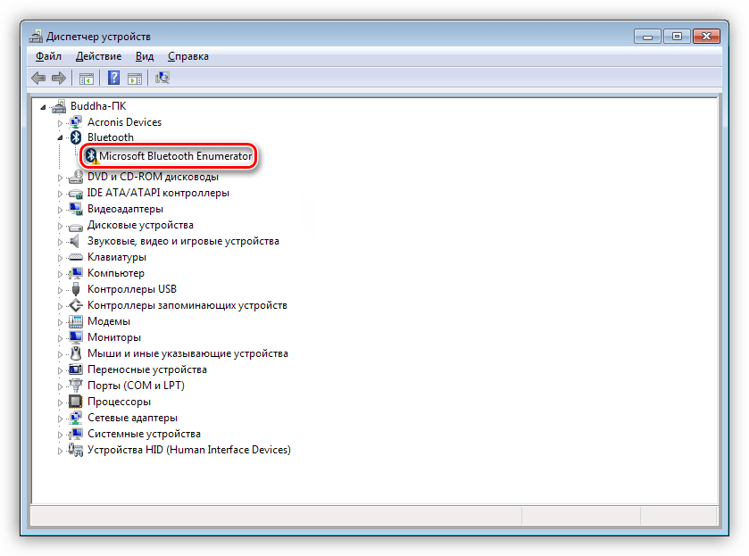Scan for hardware changes toolbar icon

point(162,78)
